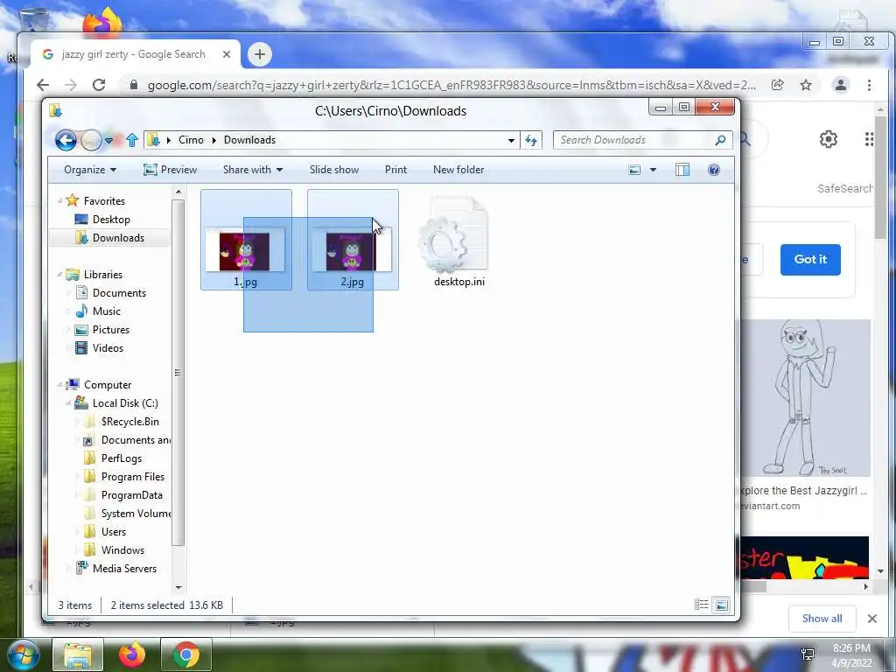
Task: Open address bar history dropdown
Action: coord(511,141)
